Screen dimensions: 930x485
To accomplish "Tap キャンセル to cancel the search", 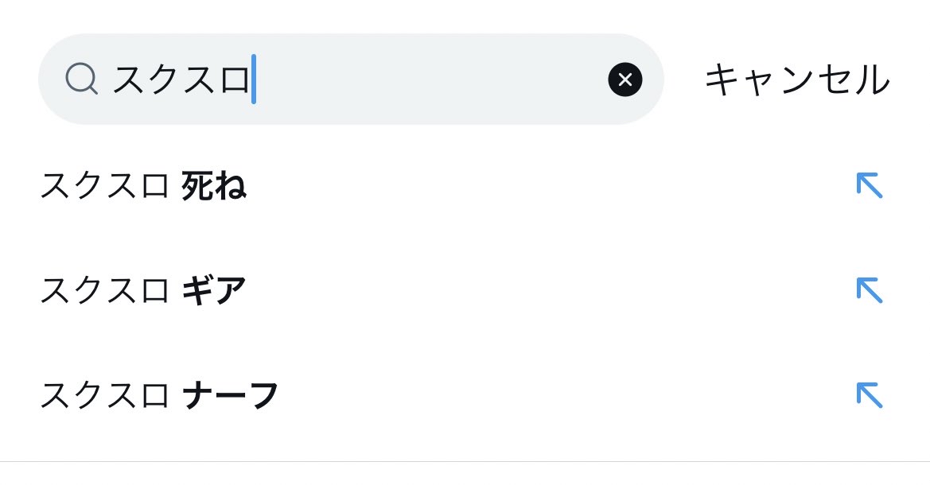I will [x=797, y=80].
